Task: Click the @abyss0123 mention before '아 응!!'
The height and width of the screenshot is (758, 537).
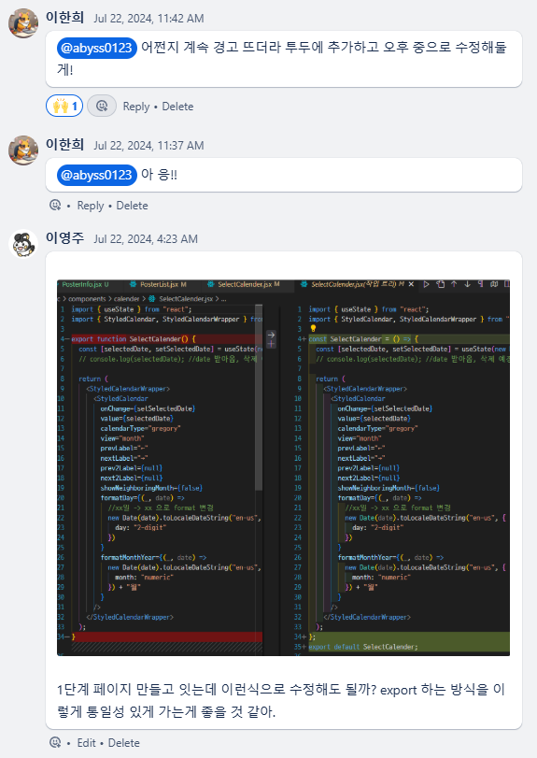Action: point(97,175)
